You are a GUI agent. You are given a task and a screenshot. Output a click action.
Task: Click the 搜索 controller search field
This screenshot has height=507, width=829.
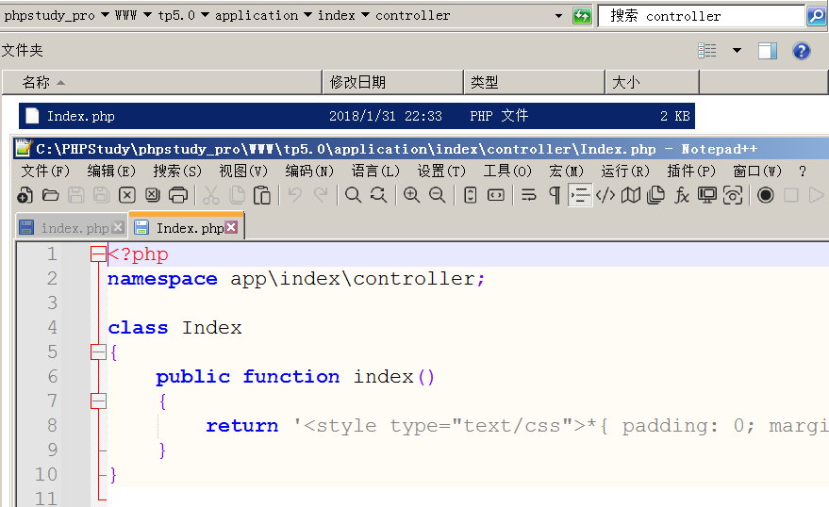[701, 16]
